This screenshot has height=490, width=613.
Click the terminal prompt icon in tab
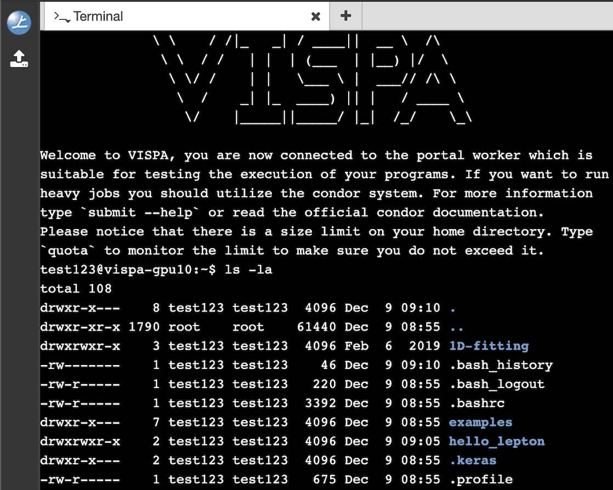coord(61,16)
